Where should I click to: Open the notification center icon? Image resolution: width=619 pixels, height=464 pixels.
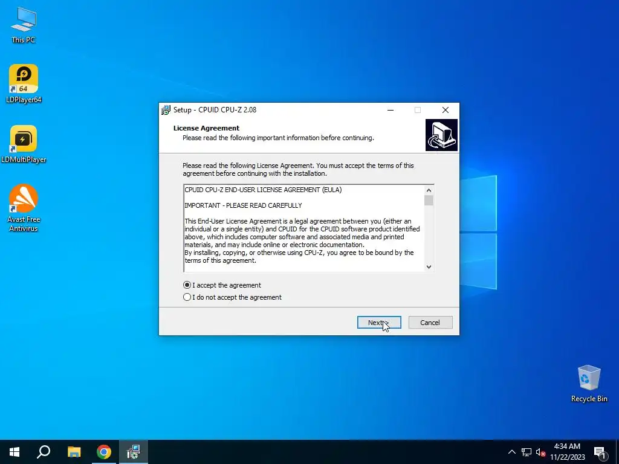pos(600,453)
